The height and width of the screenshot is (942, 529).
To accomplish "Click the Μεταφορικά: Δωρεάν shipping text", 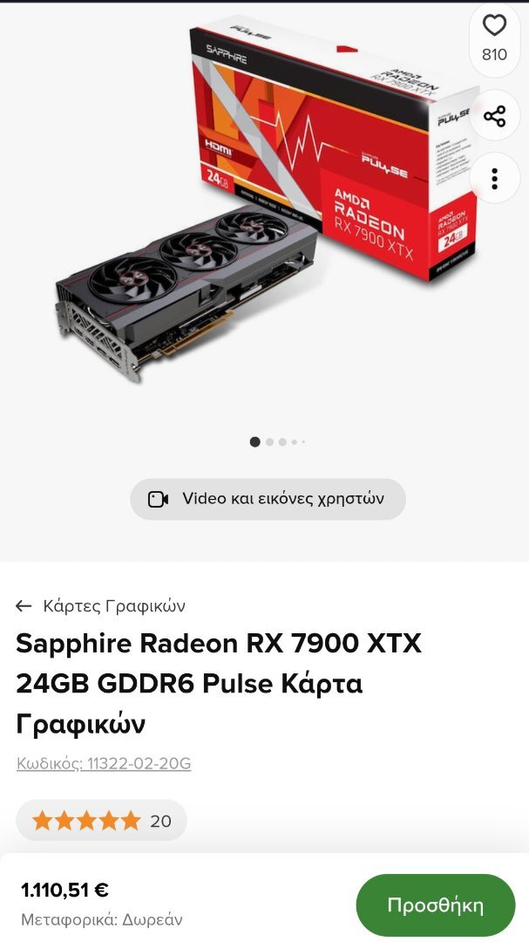I will tap(101, 919).
